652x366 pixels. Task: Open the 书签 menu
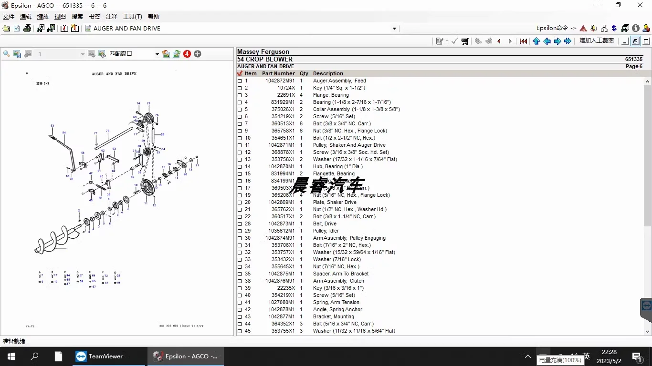click(95, 17)
